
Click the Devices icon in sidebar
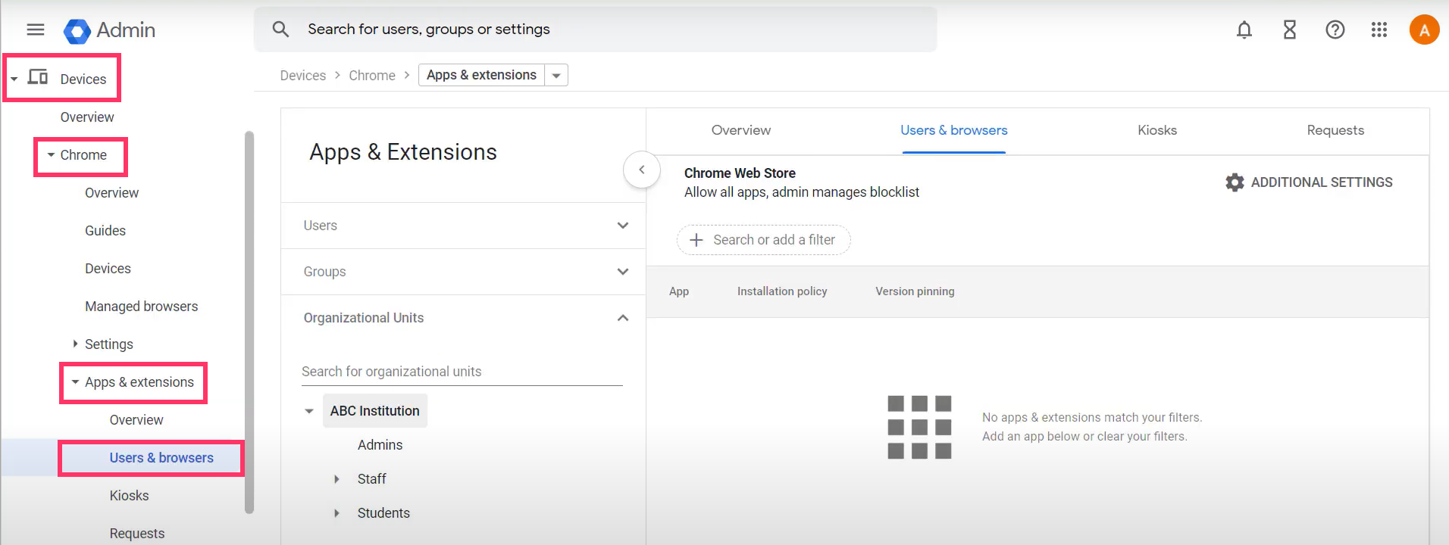[38, 77]
